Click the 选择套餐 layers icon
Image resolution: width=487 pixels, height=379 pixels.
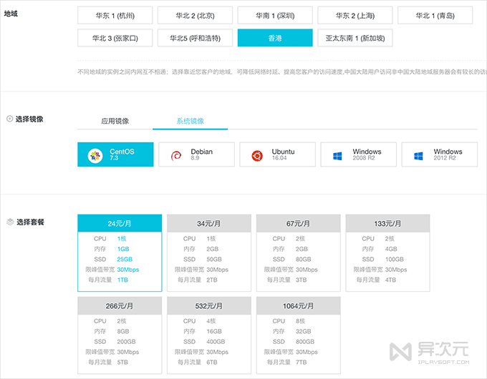10,222
